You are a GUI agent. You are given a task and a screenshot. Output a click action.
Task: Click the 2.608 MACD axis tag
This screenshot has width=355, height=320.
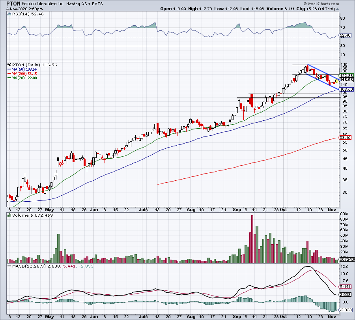click(x=345, y=294)
